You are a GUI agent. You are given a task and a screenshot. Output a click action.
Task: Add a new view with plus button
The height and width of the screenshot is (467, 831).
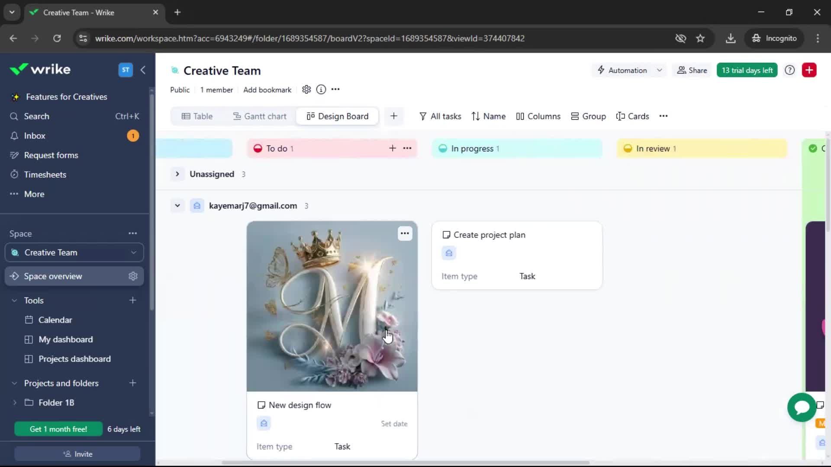[x=394, y=116]
